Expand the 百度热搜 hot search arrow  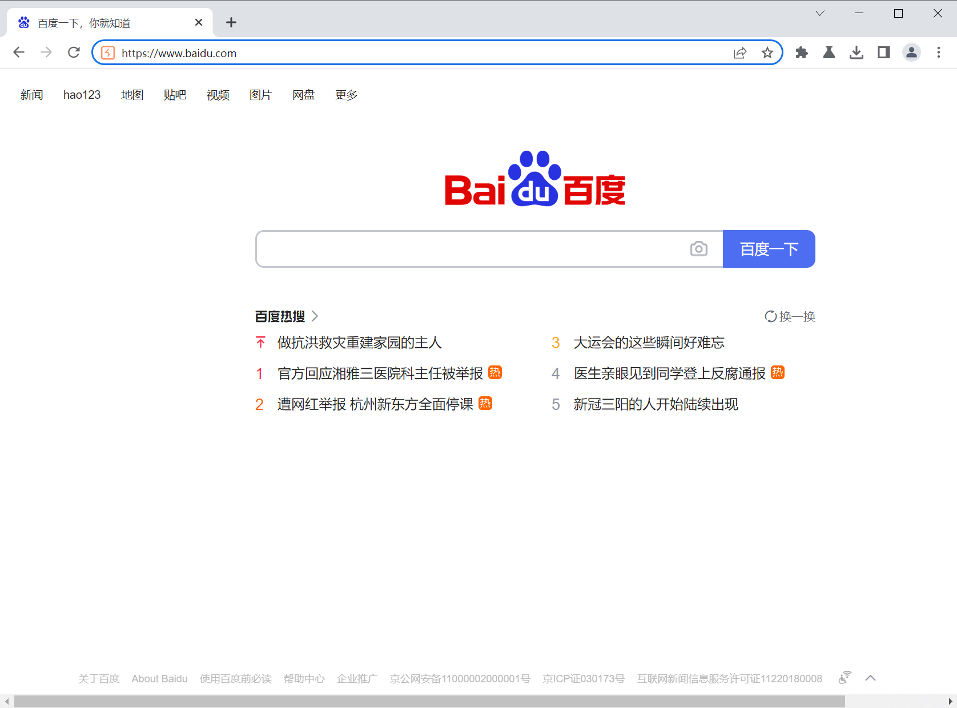click(315, 316)
